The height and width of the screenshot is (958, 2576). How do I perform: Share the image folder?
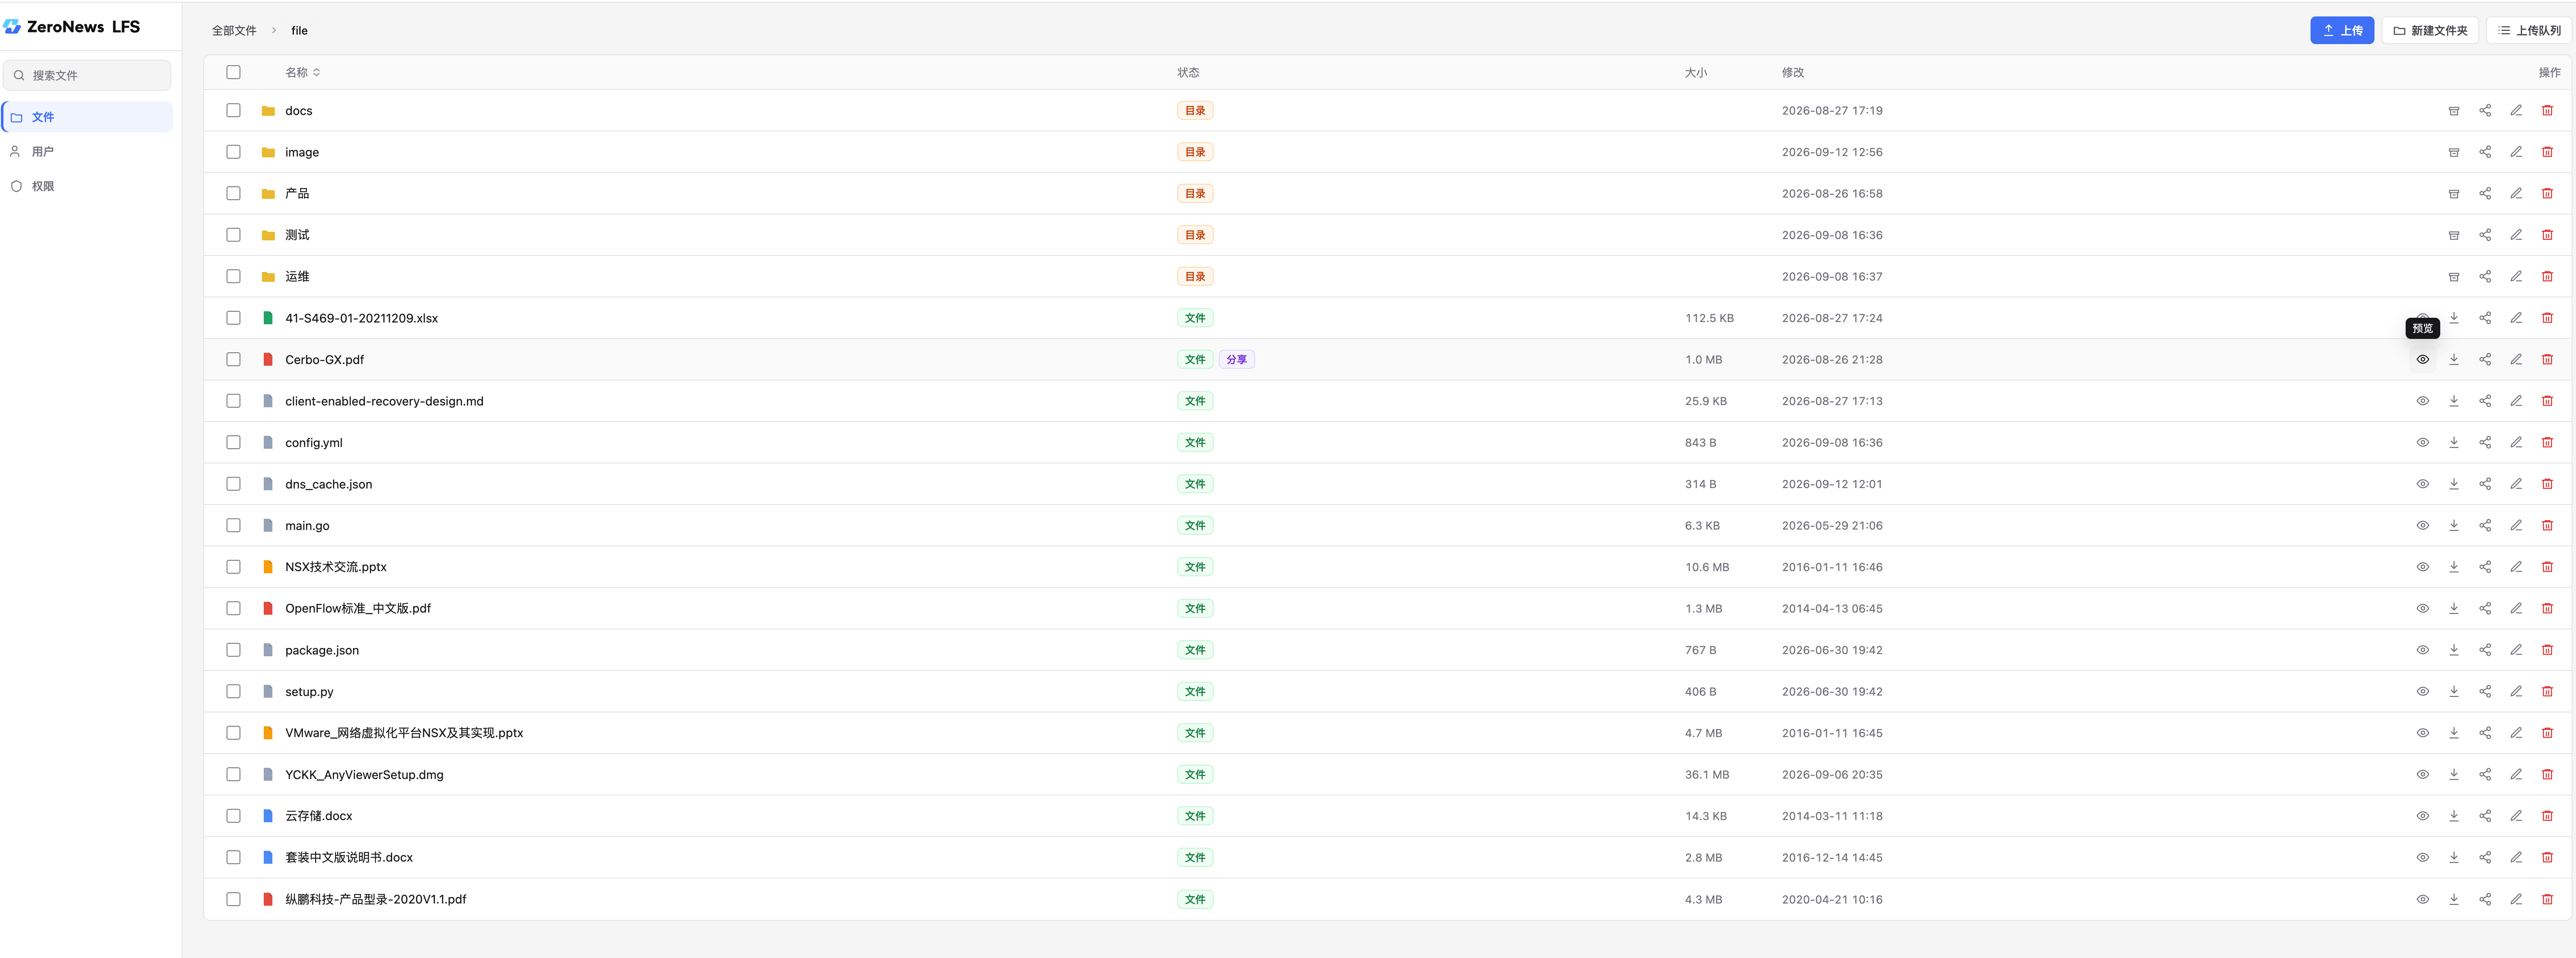pyautogui.click(x=2484, y=152)
